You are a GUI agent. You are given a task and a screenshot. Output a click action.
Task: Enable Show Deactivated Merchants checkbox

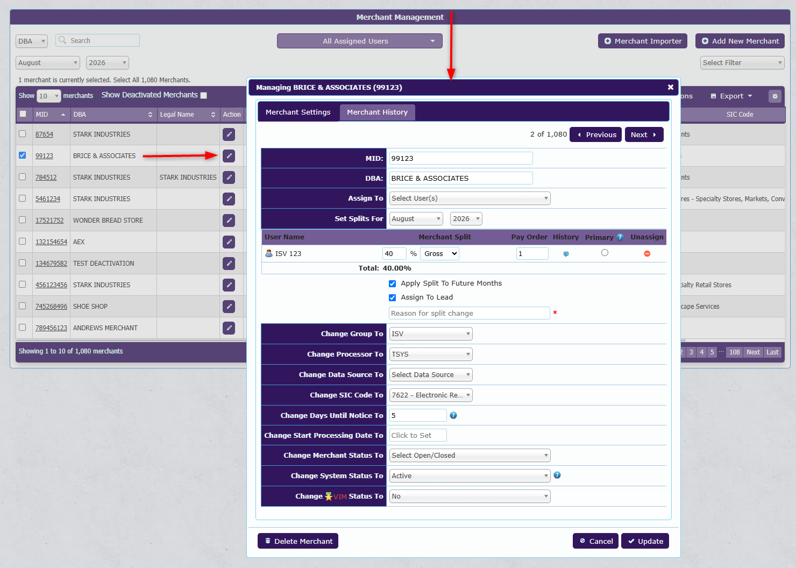coord(204,96)
